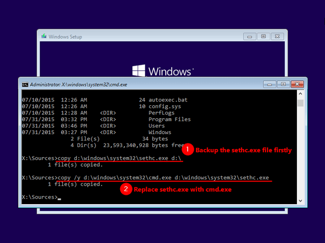Close the Windows Setup window
Image resolution: width=325 pixels, height=243 pixels.
(277, 36)
